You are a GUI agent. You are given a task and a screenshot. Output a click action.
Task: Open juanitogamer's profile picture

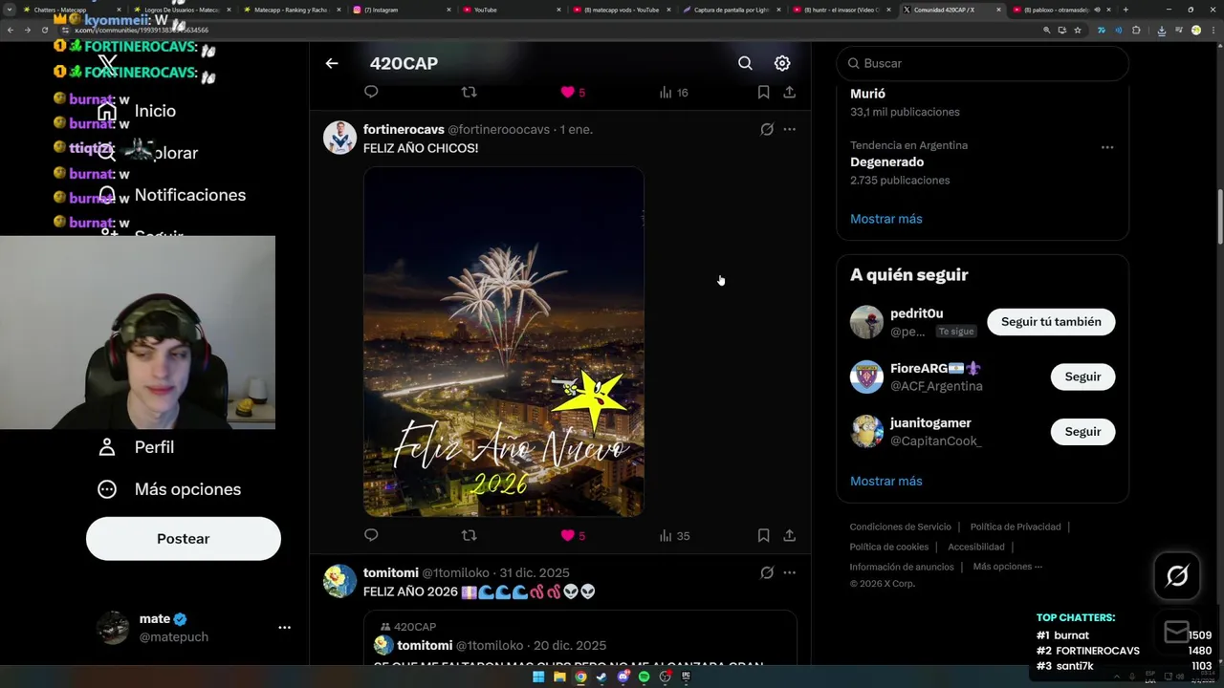point(866,432)
